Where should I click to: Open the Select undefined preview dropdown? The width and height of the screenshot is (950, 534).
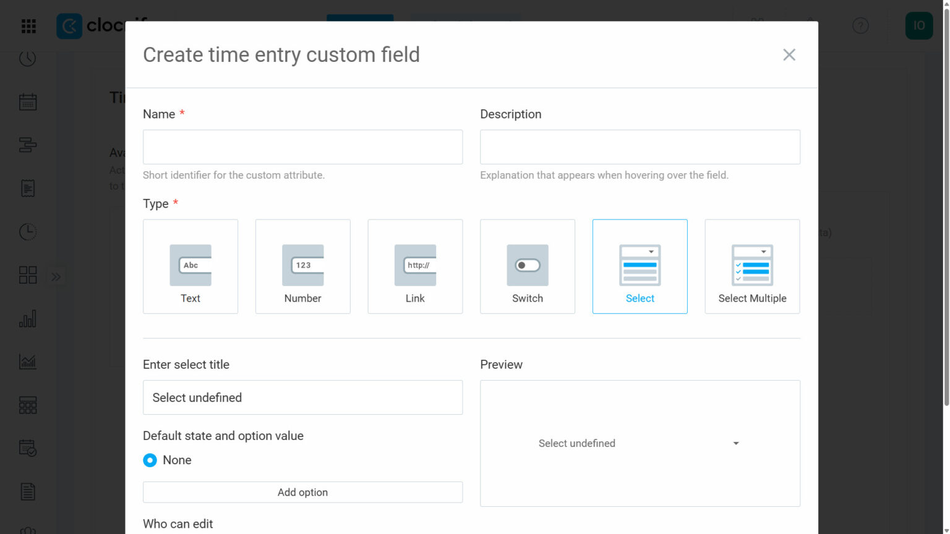click(x=640, y=444)
